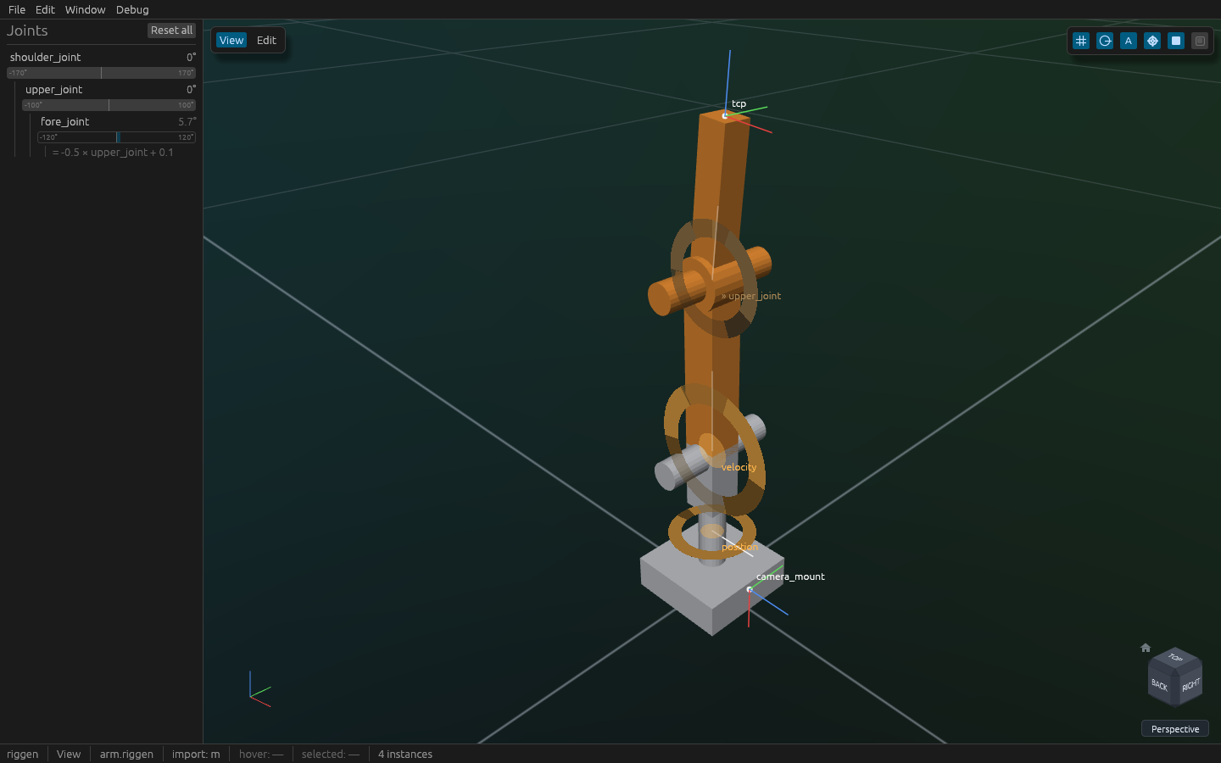Click the tcp frame marker

(x=725, y=115)
